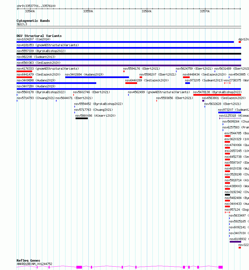Screen dimensions: 249x270
Task: Open nsv5717763 (Chuang2021) label
Action: (93, 110)
